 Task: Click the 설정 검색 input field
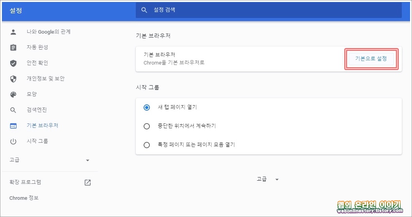[x=268, y=10]
